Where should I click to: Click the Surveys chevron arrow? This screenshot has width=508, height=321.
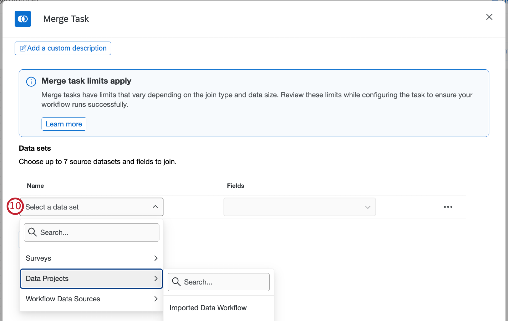coord(156,258)
